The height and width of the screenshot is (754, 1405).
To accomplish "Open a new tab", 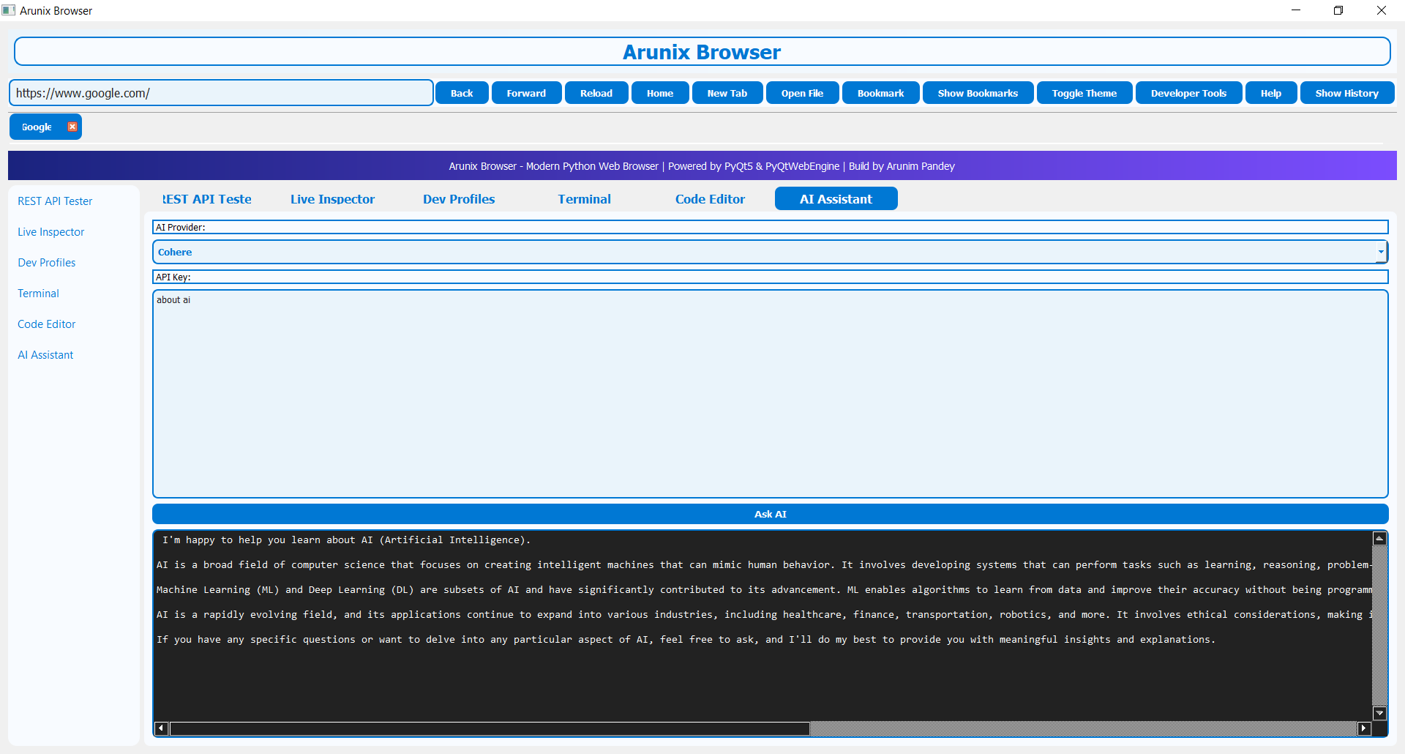I will click(727, 93).
